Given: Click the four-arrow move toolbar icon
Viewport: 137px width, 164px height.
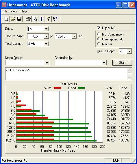Looking at the screenshot, I should pyautogui.click(x=41, y=19).
